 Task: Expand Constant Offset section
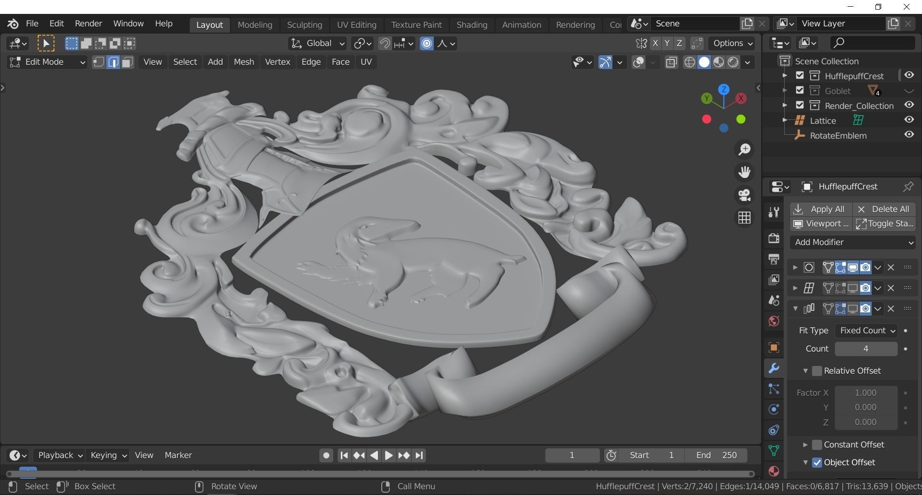[x=805, y=445]
